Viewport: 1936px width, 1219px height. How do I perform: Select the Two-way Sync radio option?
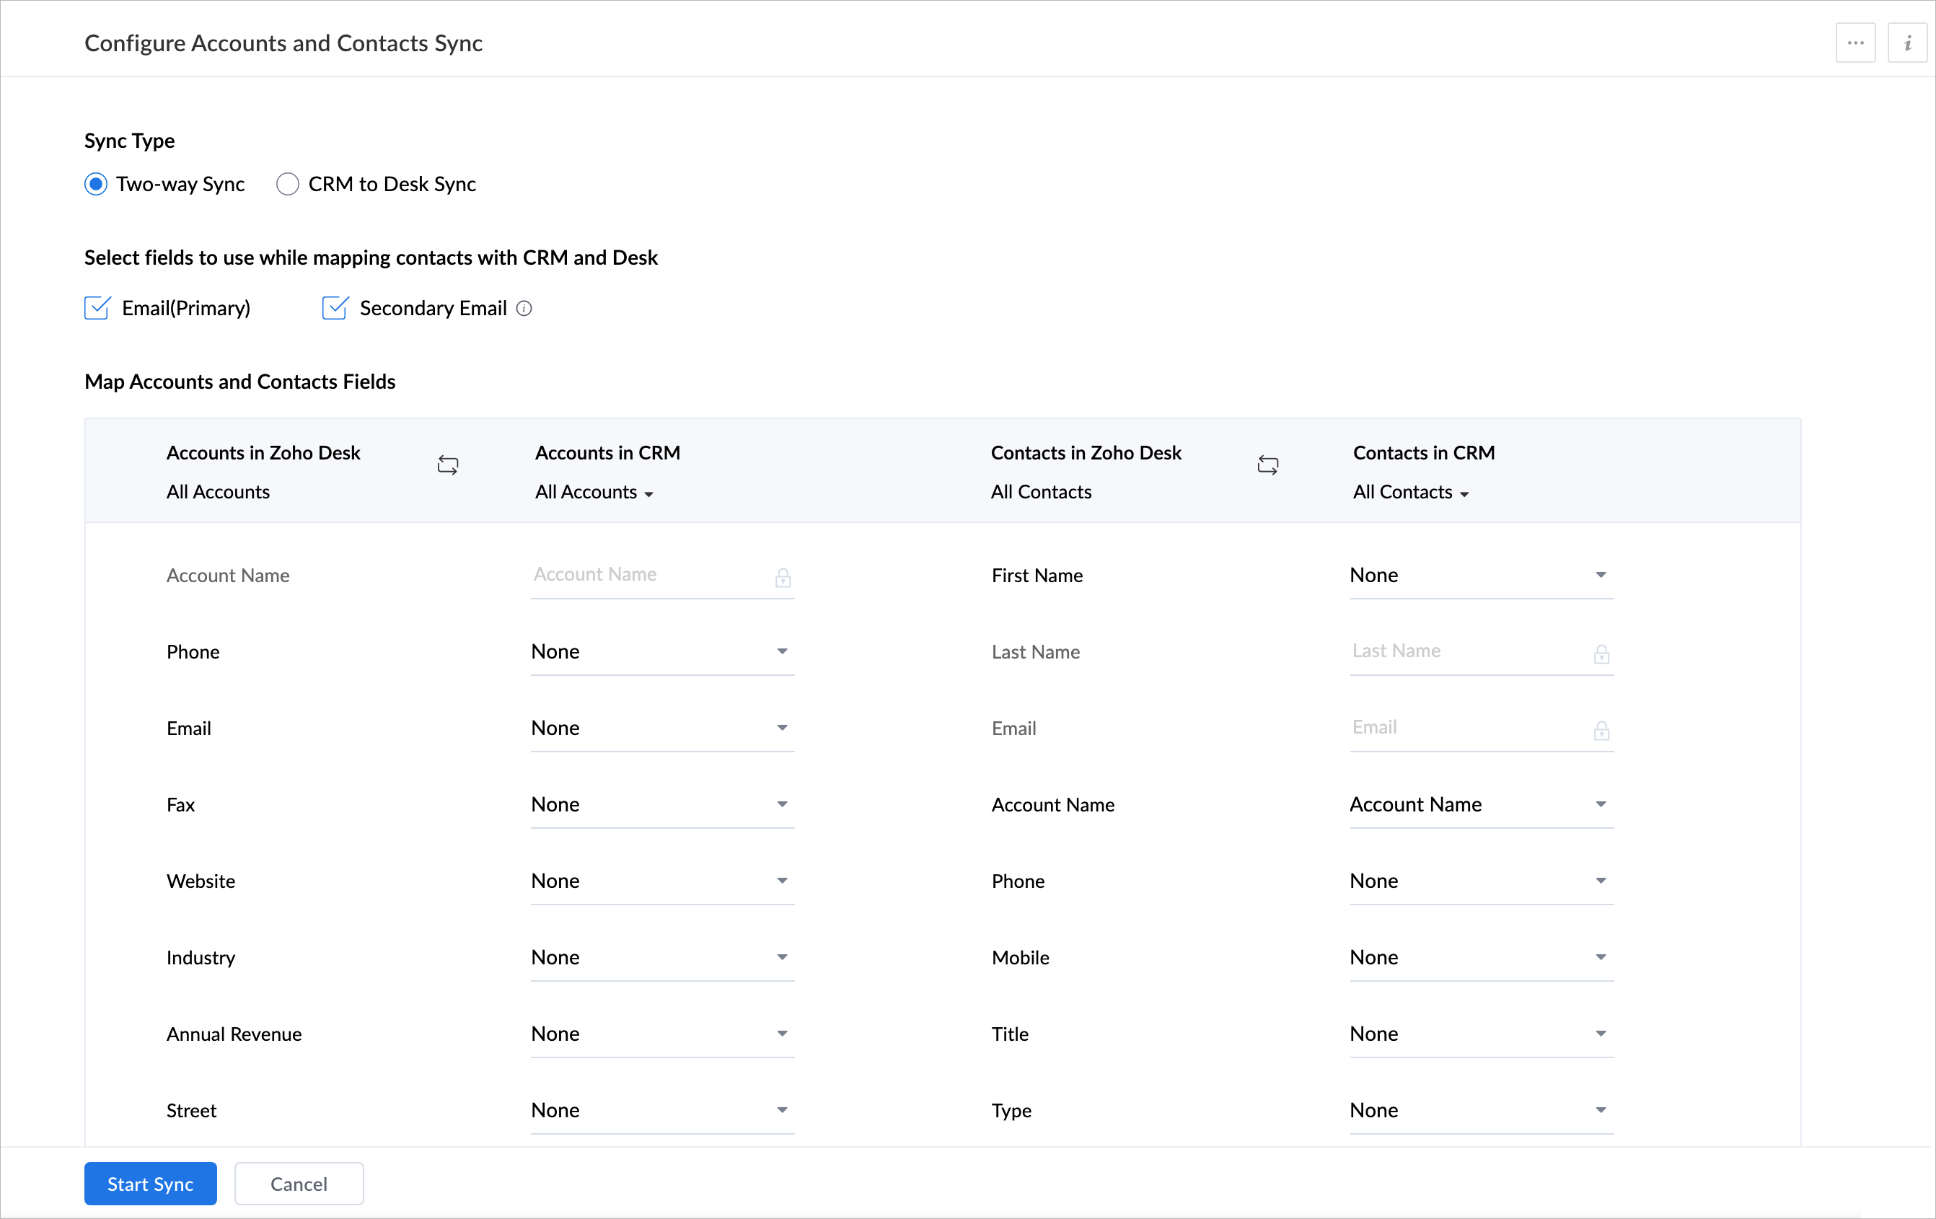click(96, 184)
